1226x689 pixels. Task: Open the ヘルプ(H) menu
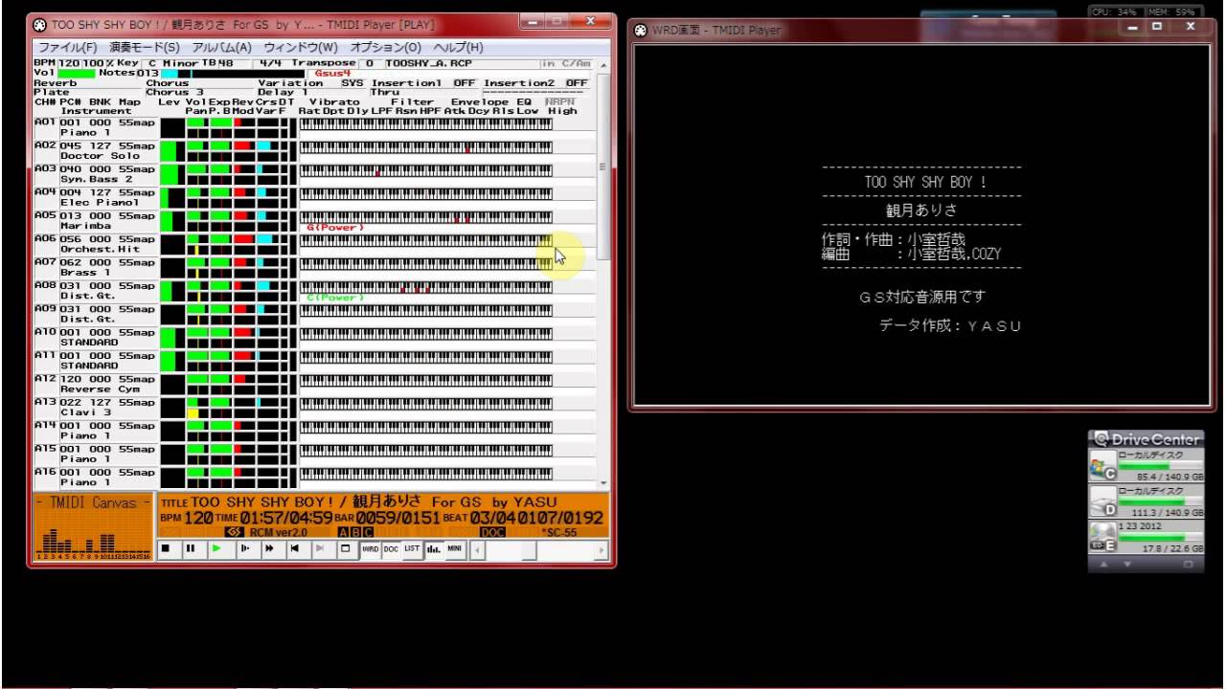459,47
